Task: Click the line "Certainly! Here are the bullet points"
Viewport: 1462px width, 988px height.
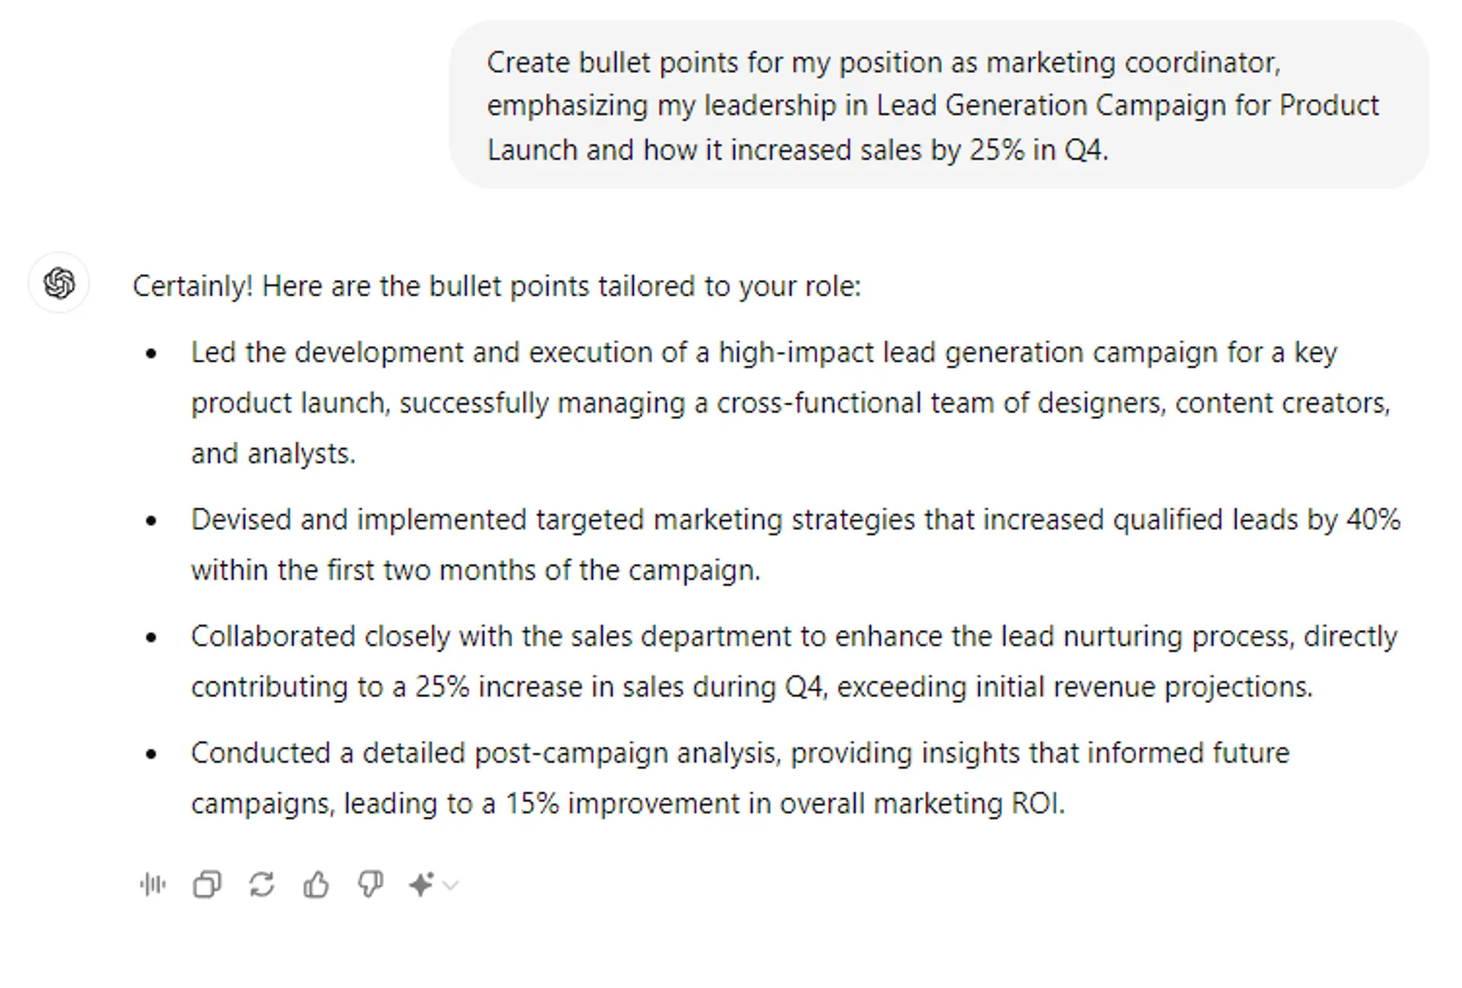Action: coord(496,286)
